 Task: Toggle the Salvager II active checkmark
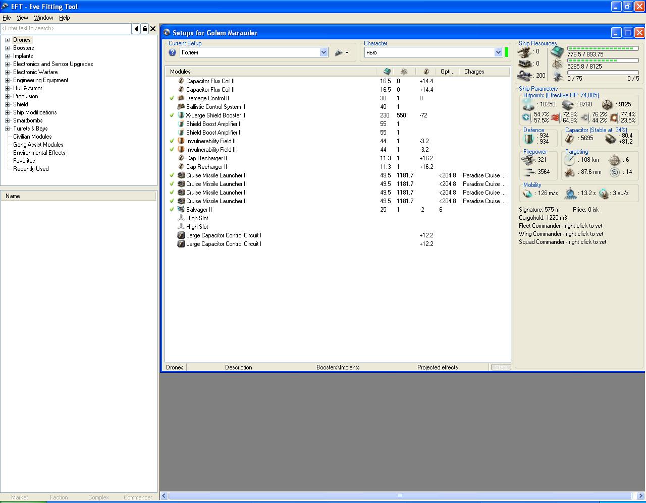click(x=172, y=210)
